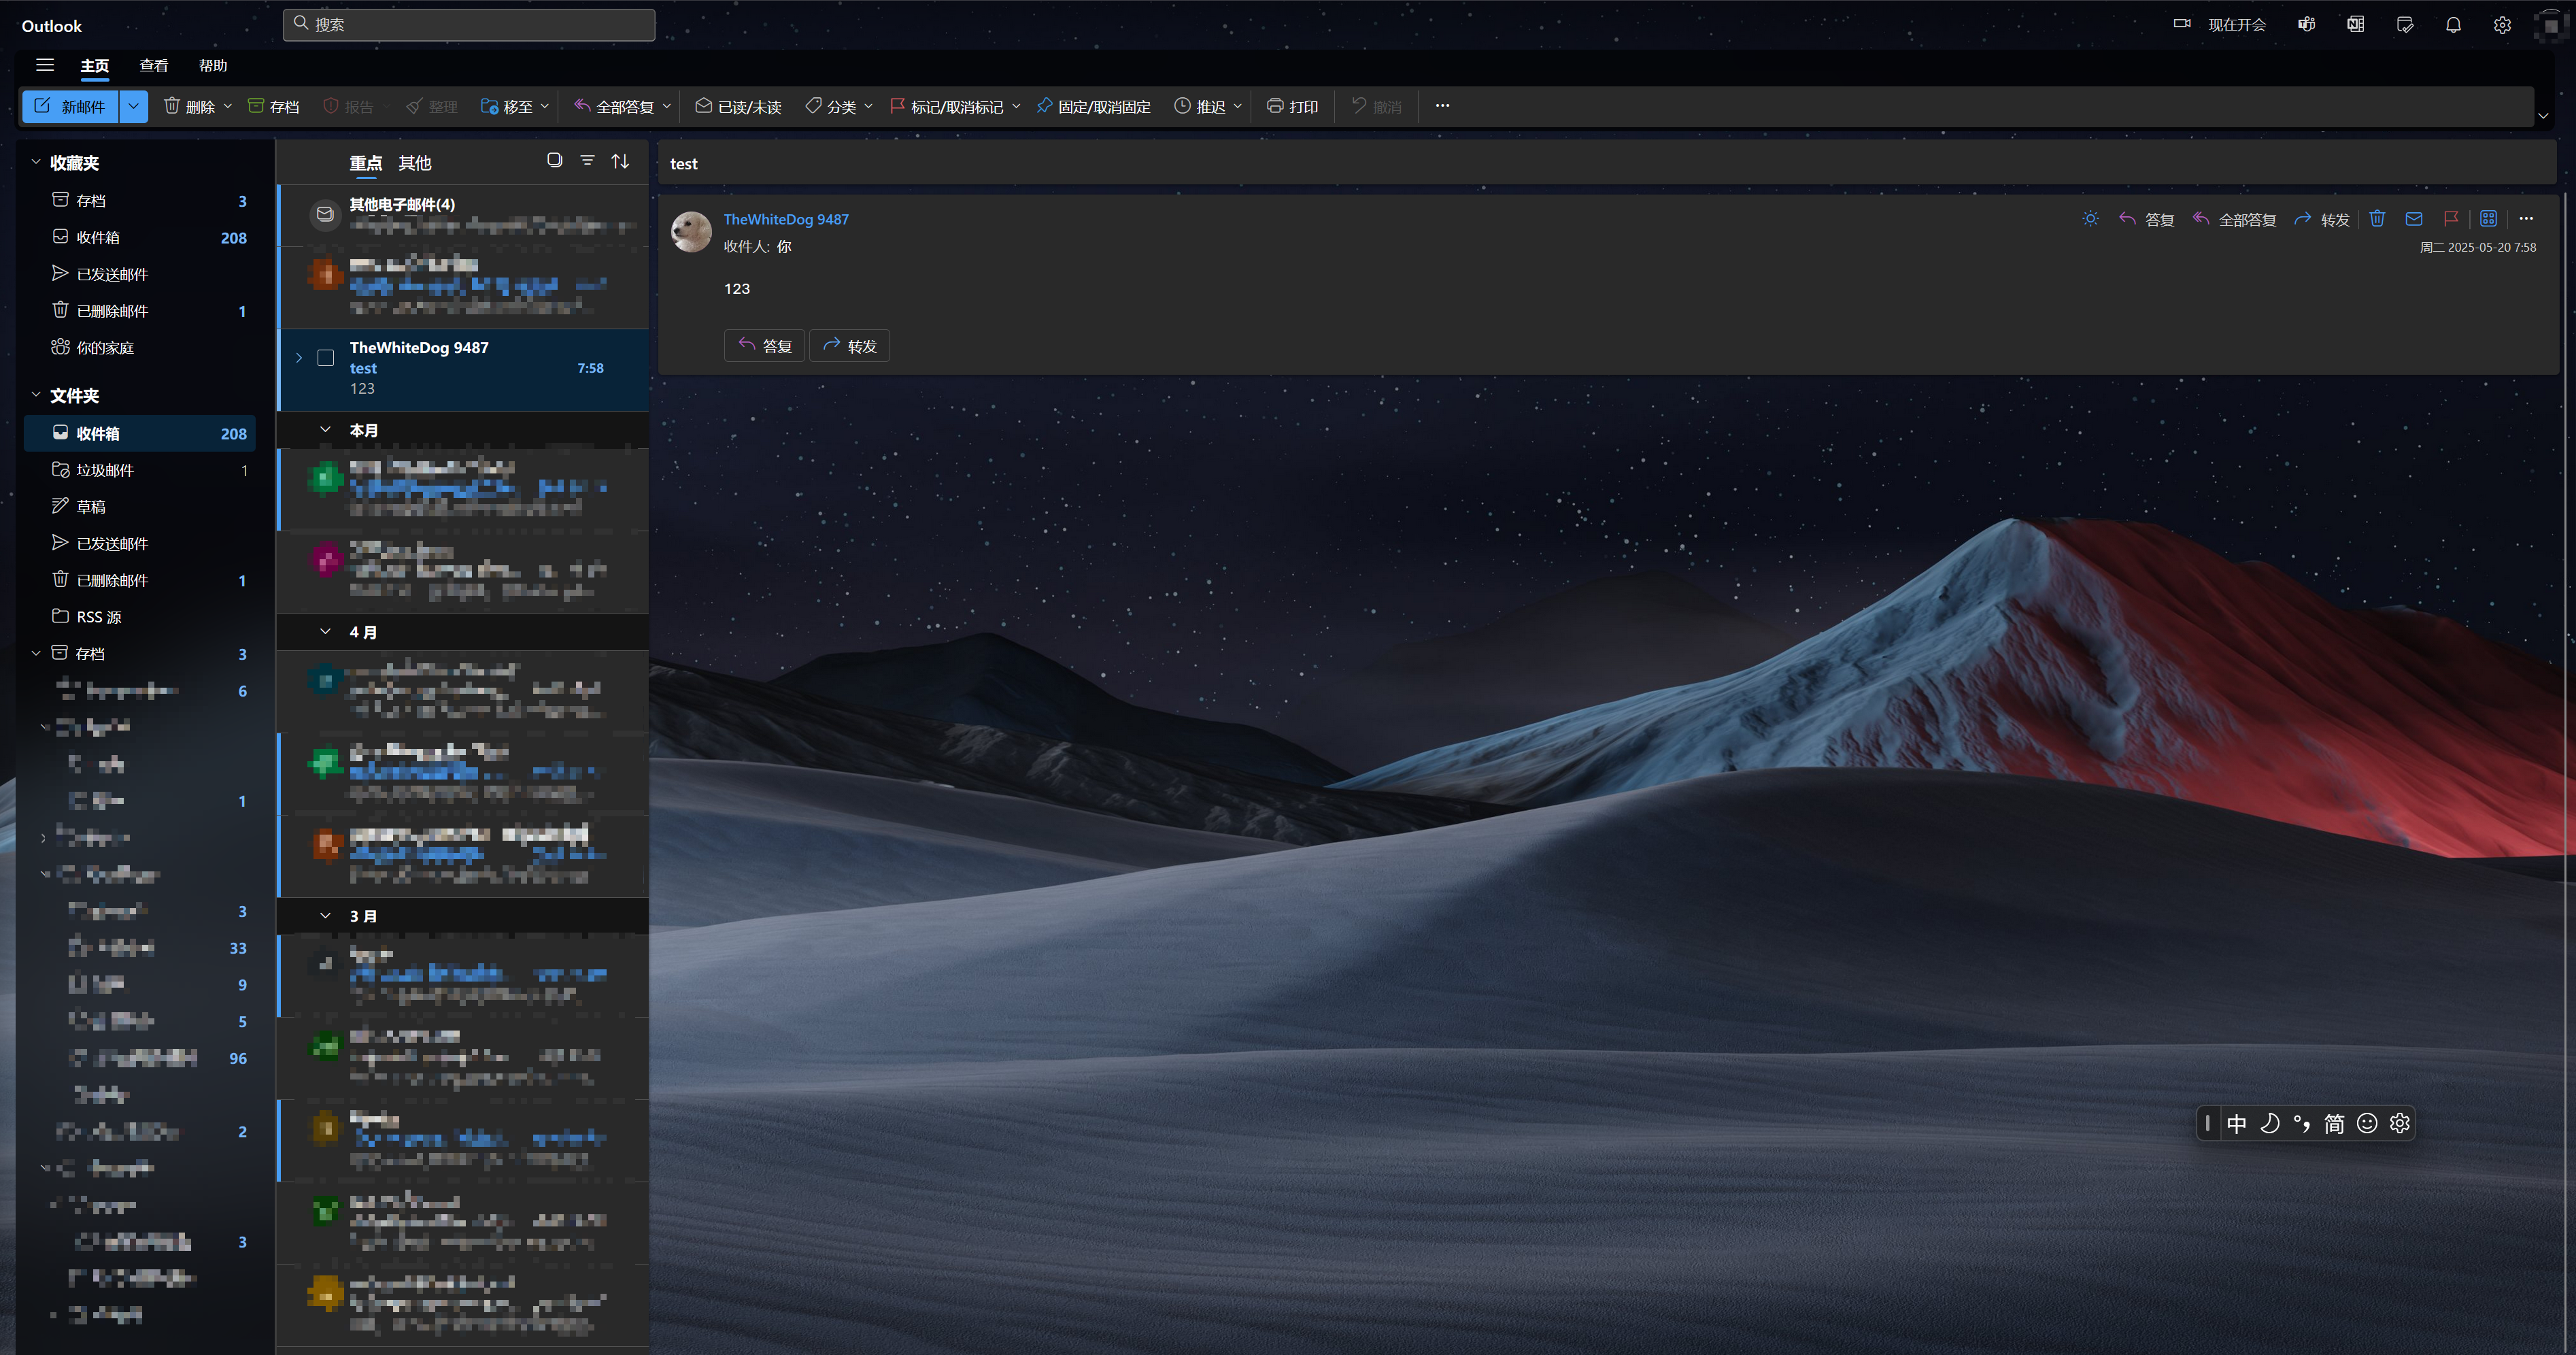The width and height of the screenshot is (2576, 1355).
Task: Open the 查看 view ribbon tab
Action: (153, 65)
